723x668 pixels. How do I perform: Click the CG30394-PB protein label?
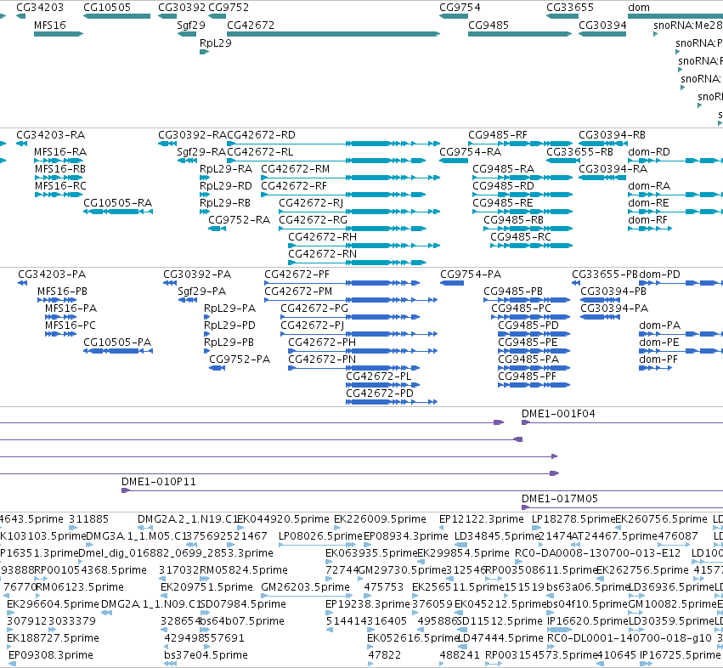click(x=613, y=292)
